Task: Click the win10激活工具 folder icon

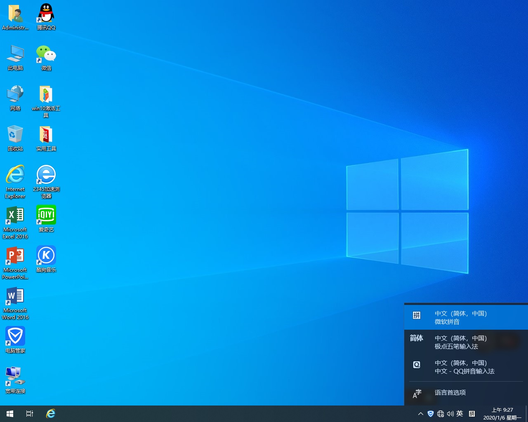Action: click(46, 95)
